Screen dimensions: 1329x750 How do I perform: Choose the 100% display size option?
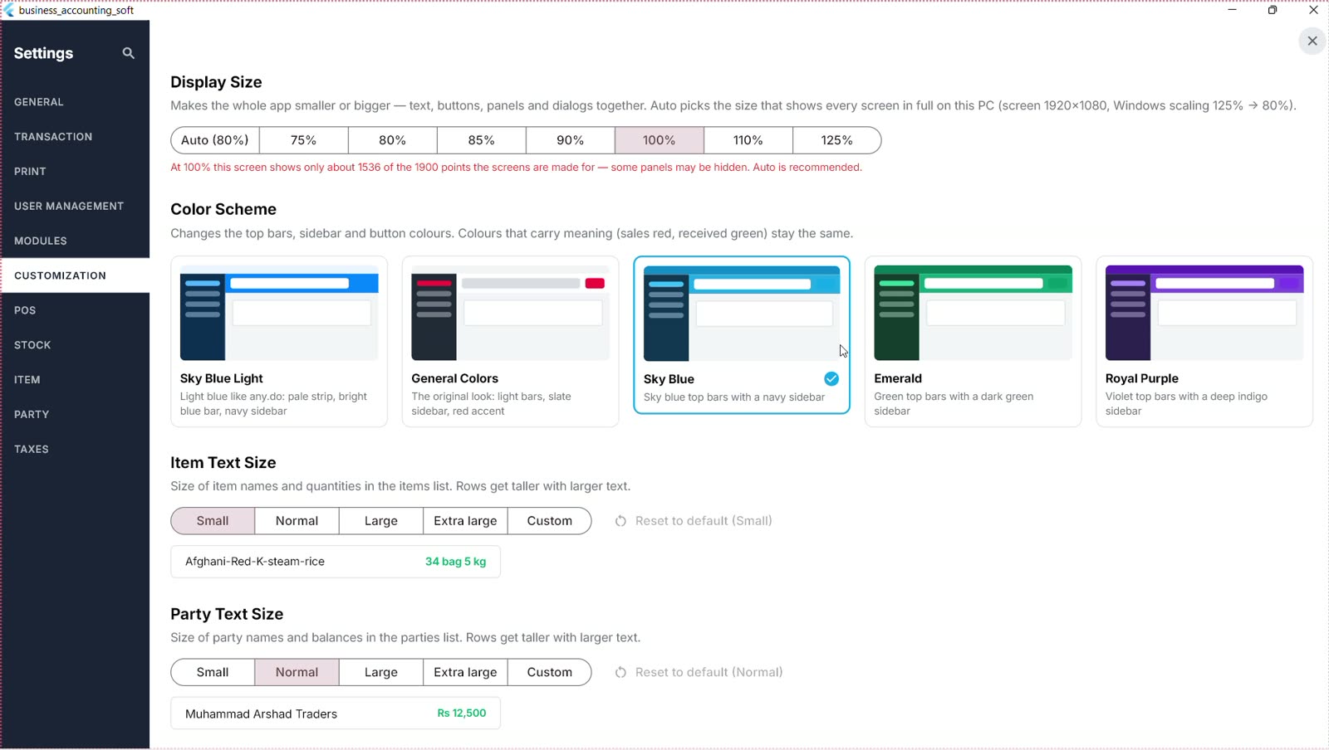(660, 140)
